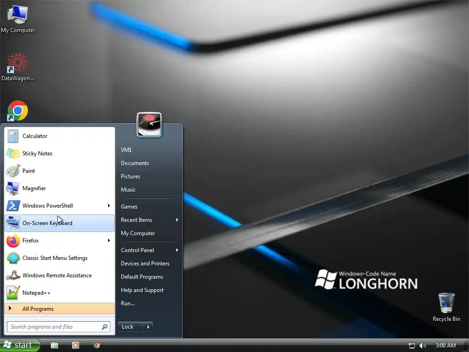Open Pictures from the Start menu
Image resolution: width=469 pixels, height=352 pixels.
coord(131,176)
